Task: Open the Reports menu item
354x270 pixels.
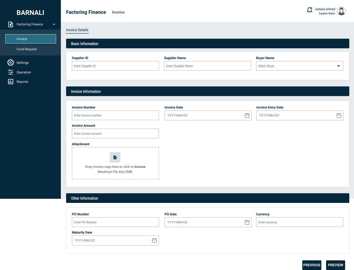Action: [x=22, y=82]
